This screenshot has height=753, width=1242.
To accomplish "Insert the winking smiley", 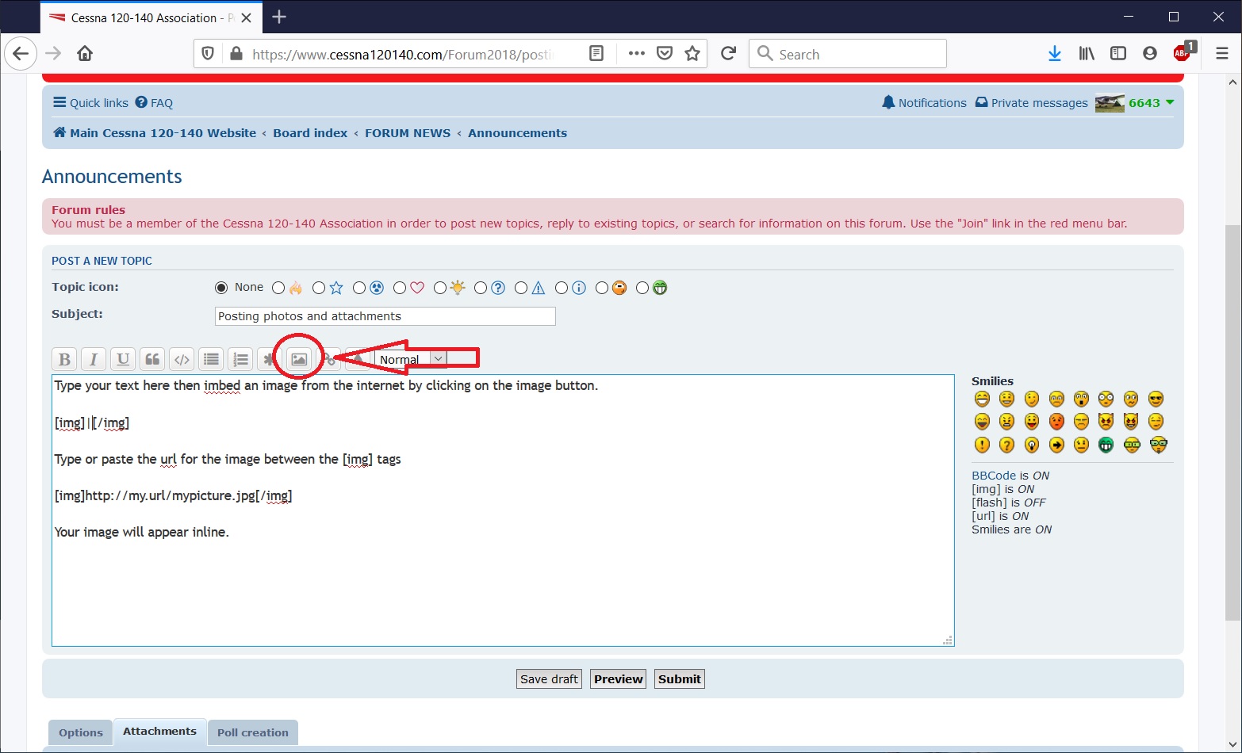I will click(x=1032, y=399).
